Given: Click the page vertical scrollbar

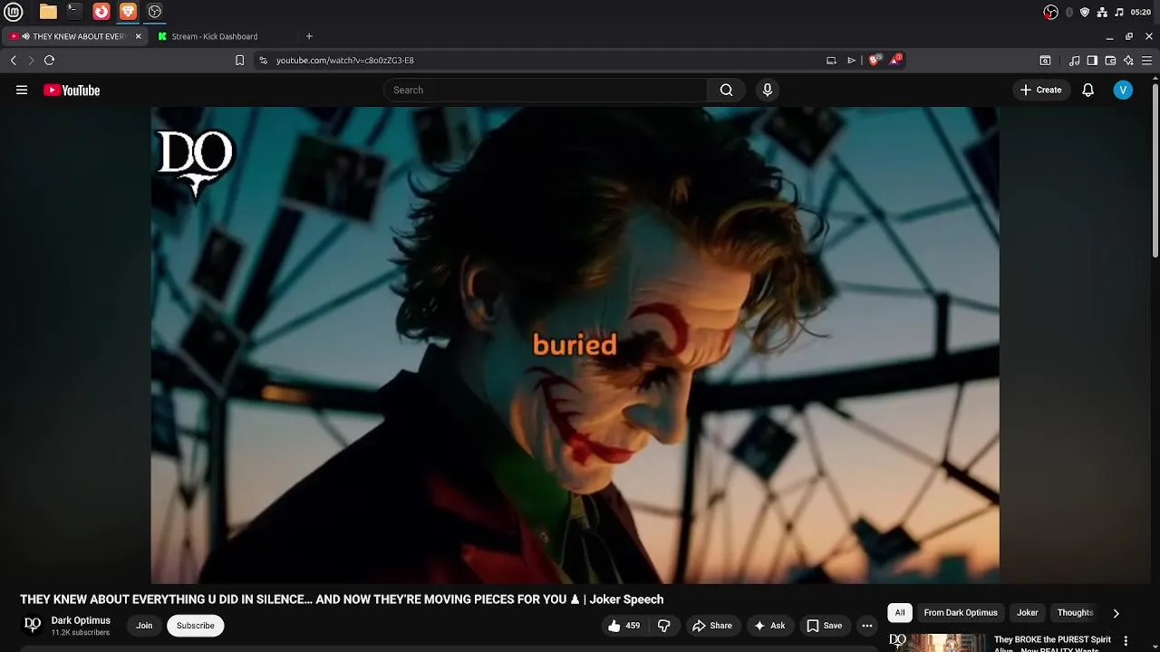Looking at the screenshot, I should tap(1155, 170).
